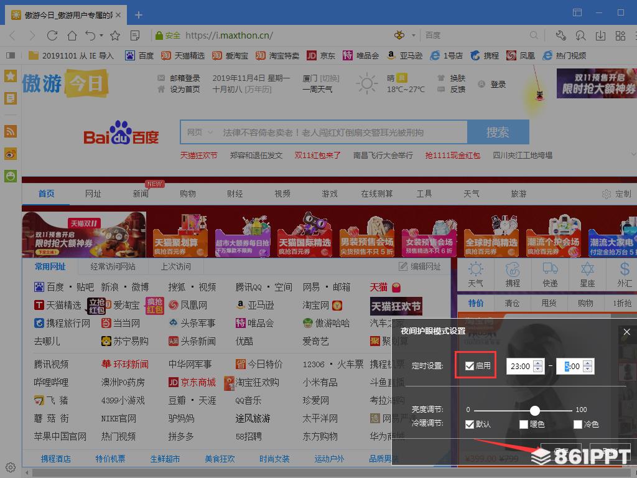Click the search magnifier in the Baidu search box
This screenshot has height=478, width=637.
534,35
